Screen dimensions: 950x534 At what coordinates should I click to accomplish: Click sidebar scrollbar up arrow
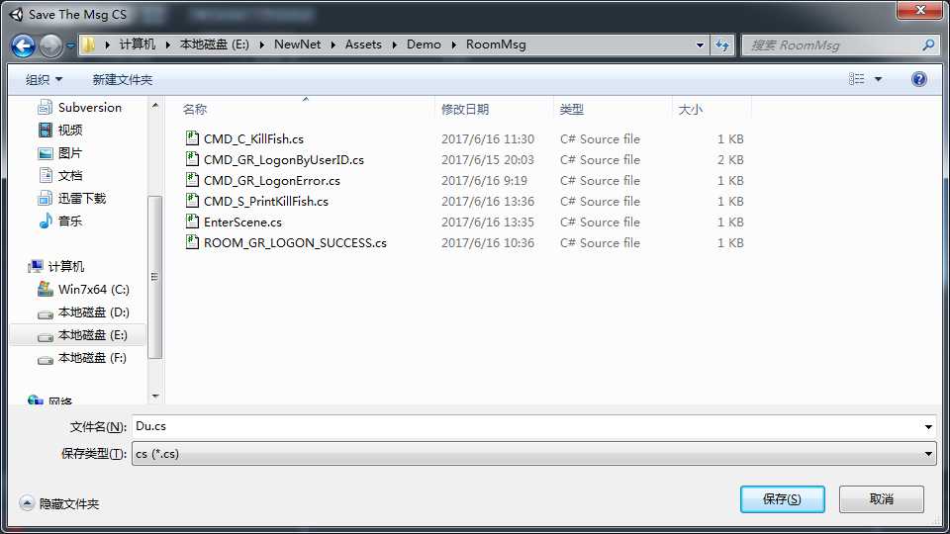click(155, 106)
